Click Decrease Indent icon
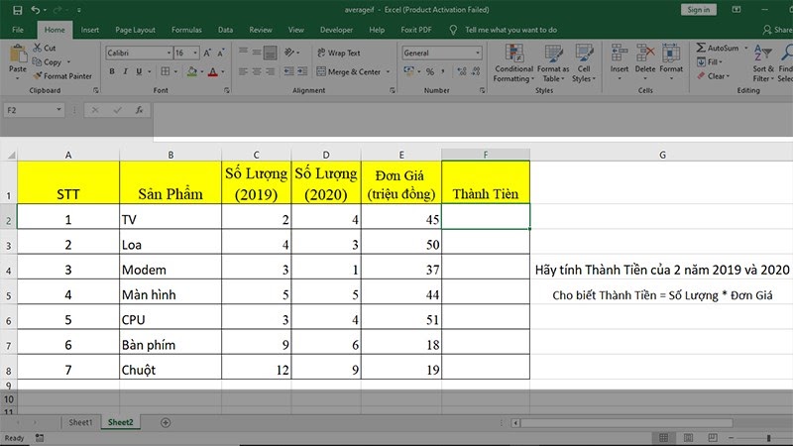The height and width of the screenshot is (446, 793). (288, 71)
